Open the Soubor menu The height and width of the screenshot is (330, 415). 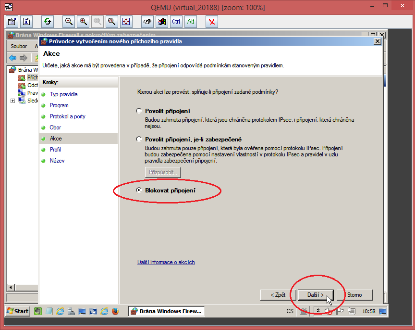pyautogui.click(x=19, y=46)
